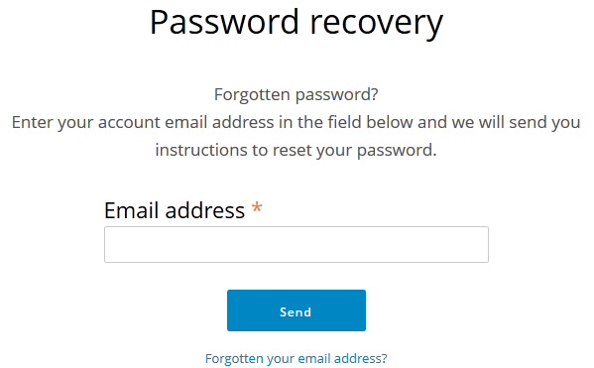Click the orange required asterisk
This screenshot has width=594, height=368.
257,207
